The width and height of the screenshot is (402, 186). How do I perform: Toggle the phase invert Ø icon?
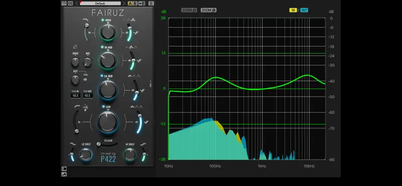75,47
